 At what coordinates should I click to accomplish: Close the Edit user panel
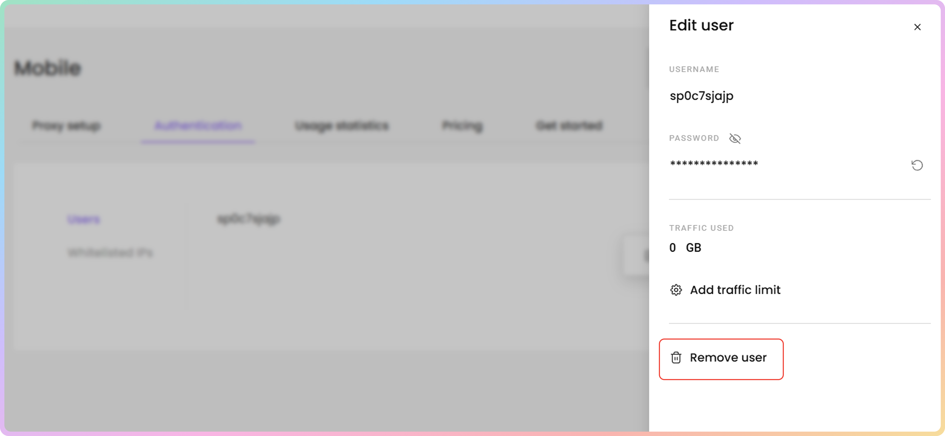coord(917,27)
